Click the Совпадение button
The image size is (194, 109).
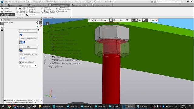[x=28, y=31]
